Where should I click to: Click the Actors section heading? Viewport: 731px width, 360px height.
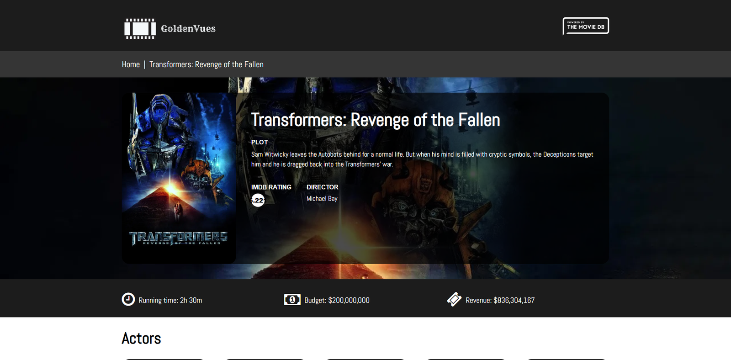pos(142,339)
